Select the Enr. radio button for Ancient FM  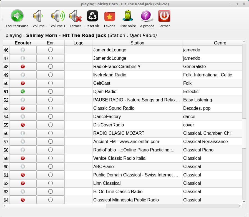click(x=51, y=141)
